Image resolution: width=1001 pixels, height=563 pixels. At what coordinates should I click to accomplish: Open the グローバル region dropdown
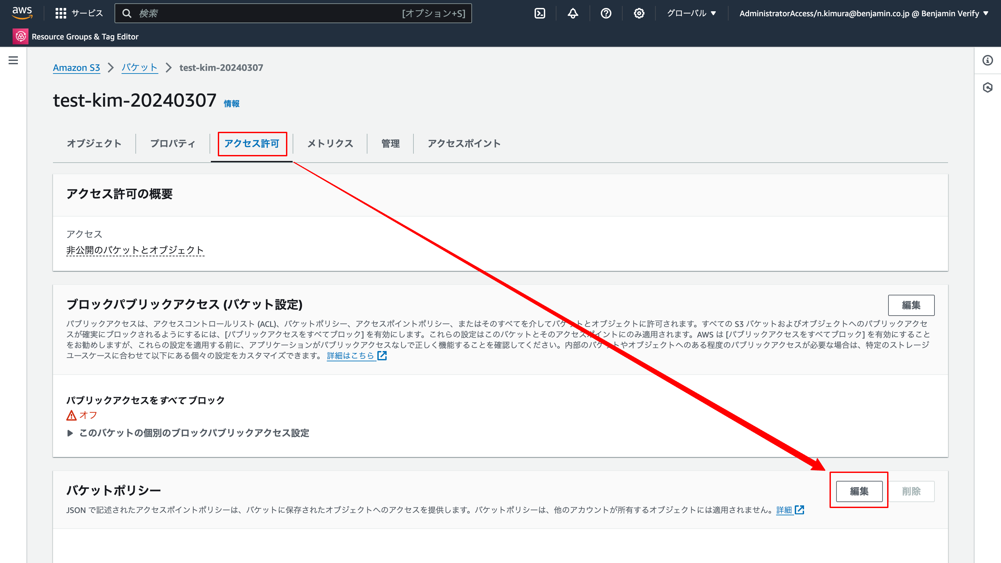[x=691, y=13]
